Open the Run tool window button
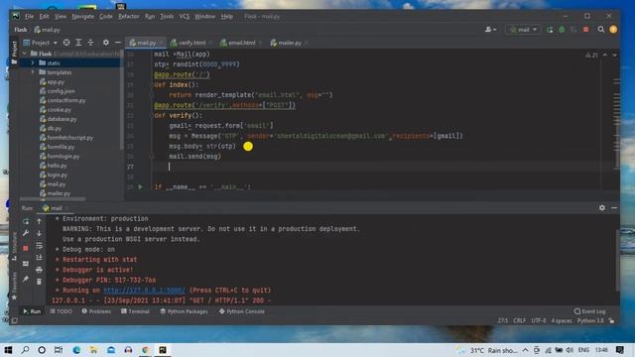The height and width of the screenshot is (357, 635). 32,311
